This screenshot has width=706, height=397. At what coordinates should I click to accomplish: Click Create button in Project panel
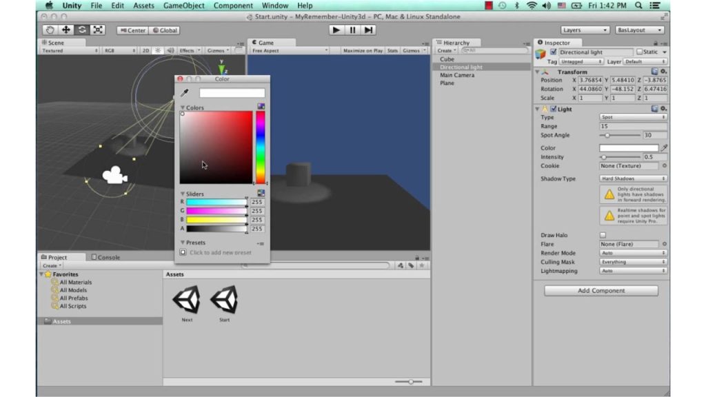pos(52,265)
